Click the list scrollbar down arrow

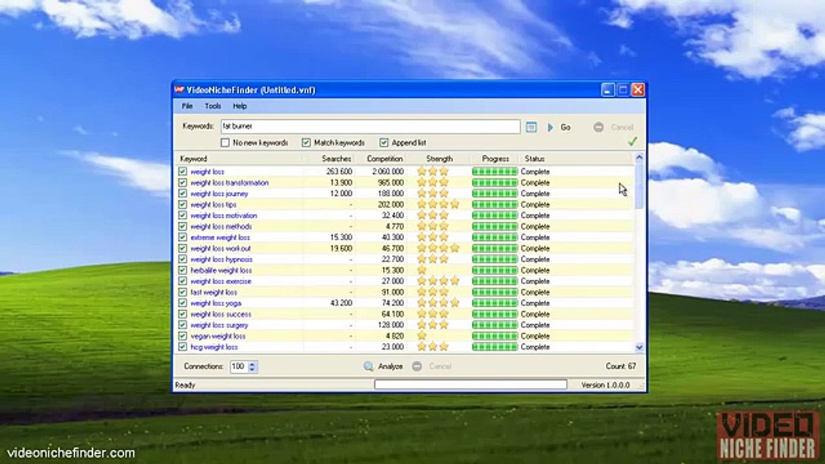(639, 347)
